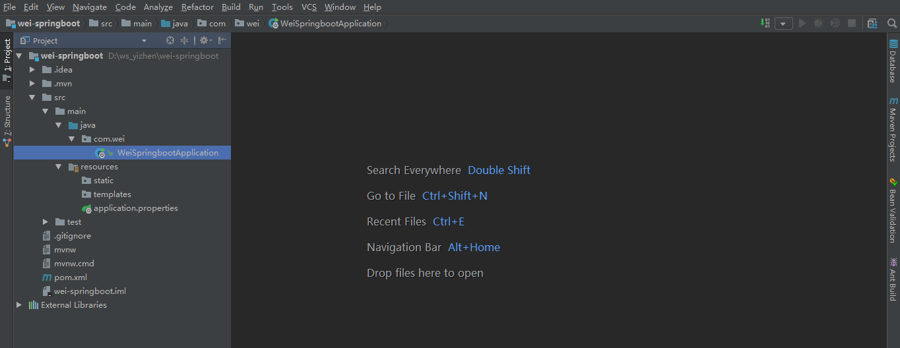Toggle the 1: Project tool window tab

coord(7,60)
